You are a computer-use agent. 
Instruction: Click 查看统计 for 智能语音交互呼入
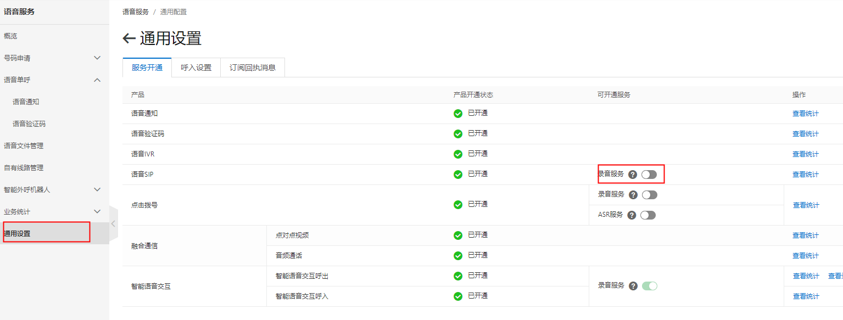(806, 296)
